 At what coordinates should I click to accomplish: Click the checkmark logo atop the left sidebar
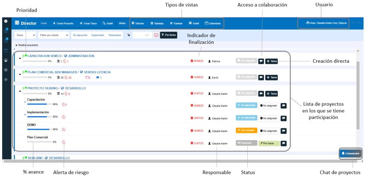click(6, 21)
